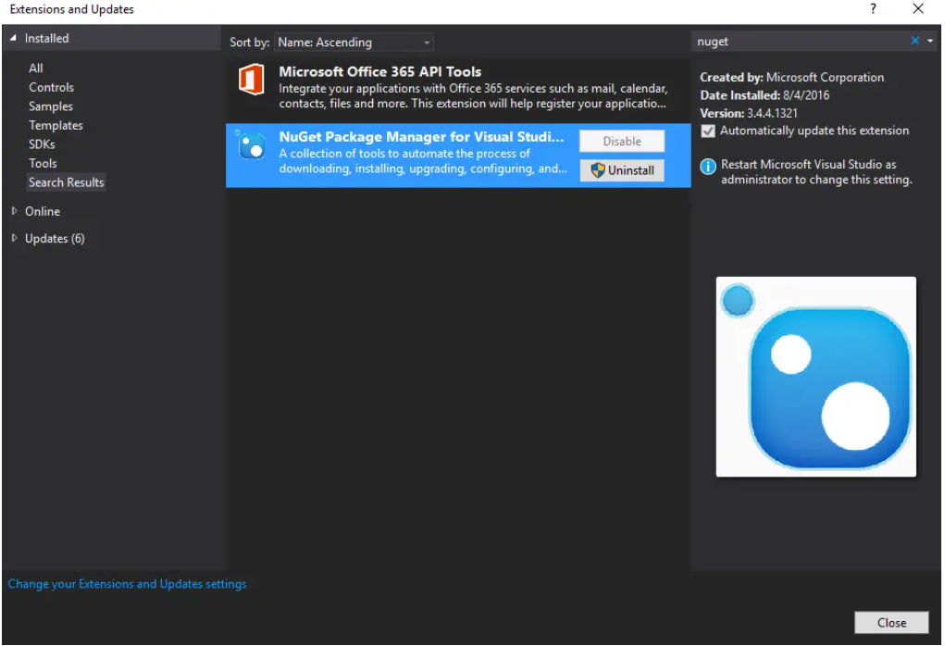
Task: Click the large NuGet logo preview image
Action: pyautogui.click(x=815, y=377)
